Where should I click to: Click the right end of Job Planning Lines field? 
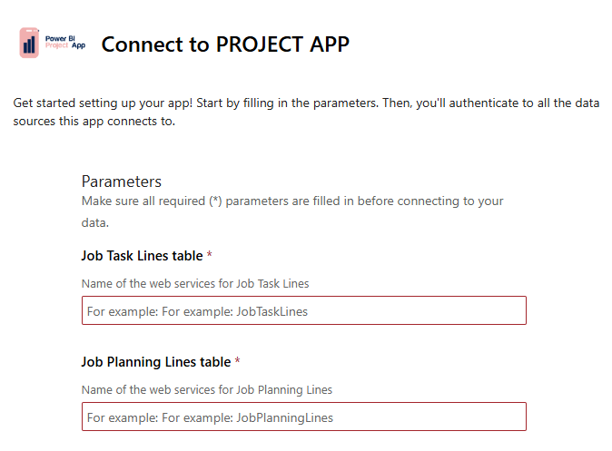pyautogui.click(x=519, y=417)
